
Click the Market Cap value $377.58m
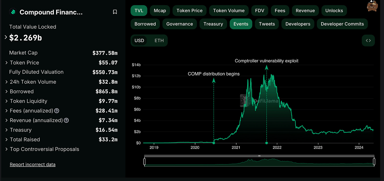105,53
